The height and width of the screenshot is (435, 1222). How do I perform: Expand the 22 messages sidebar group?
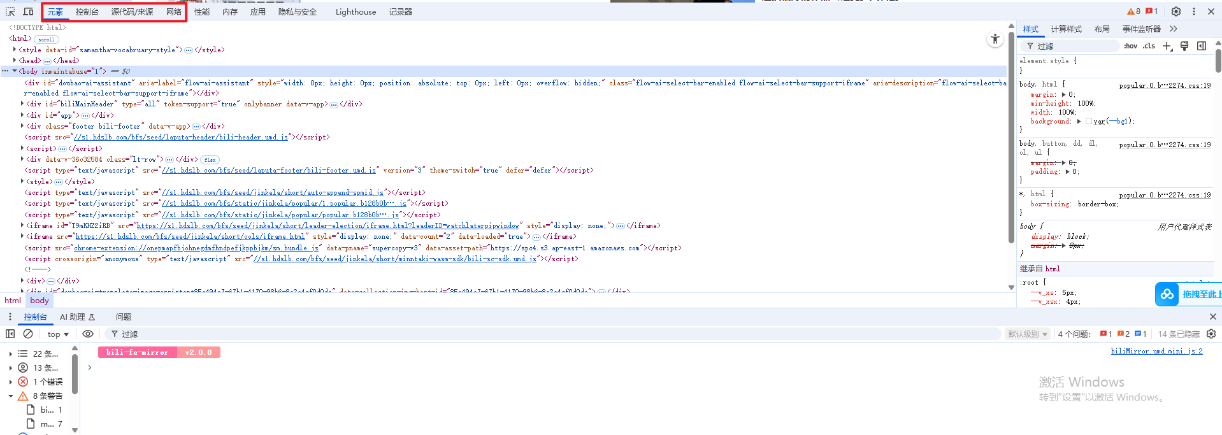(x=10, y=353)
